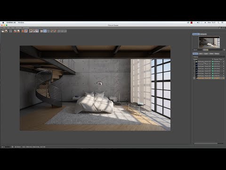The height and width of the screenshot is (170, 226).
Task: Open the File menu in Picture Viewer
Action: click(4, 28)
